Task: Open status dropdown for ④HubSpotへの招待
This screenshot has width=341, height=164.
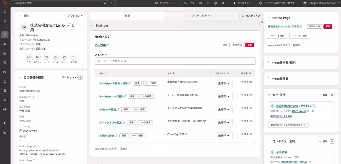Action: coord(224,96)
